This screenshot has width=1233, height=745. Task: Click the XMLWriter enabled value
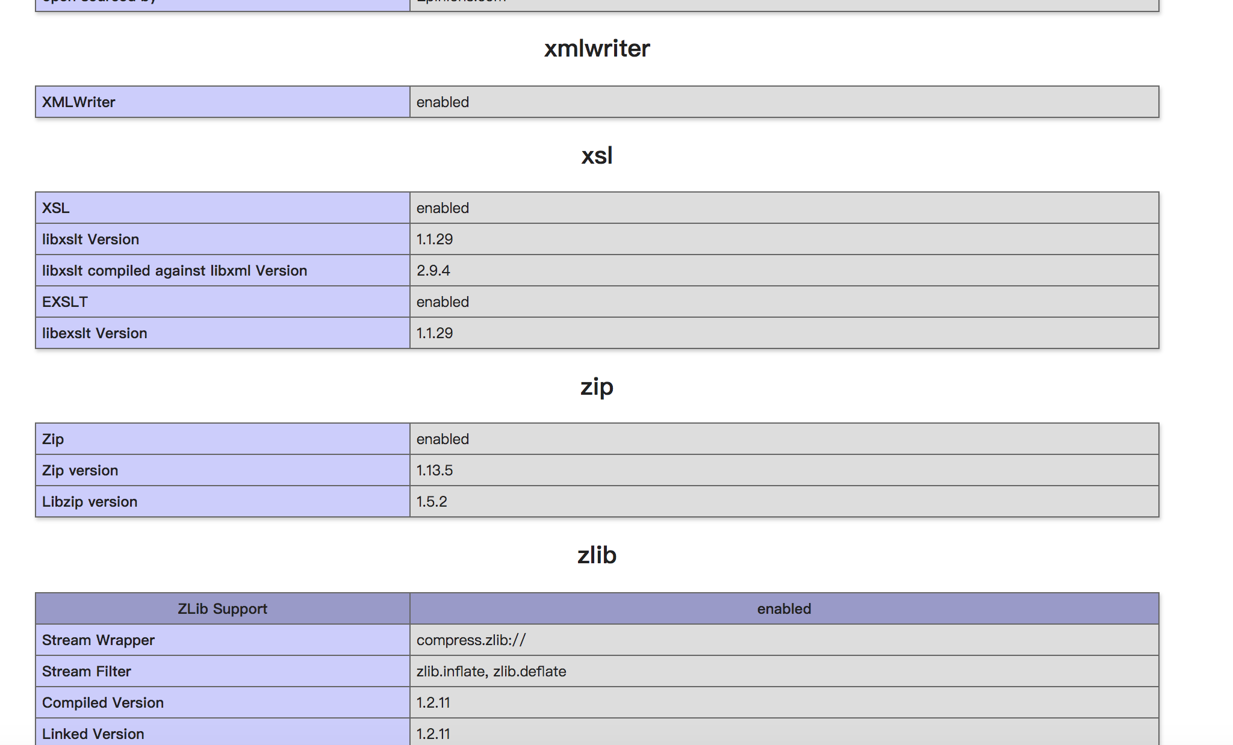[x=443, y=102]
